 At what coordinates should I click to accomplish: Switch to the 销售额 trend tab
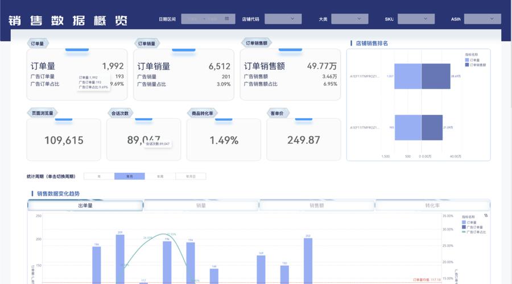click(316, 206)
